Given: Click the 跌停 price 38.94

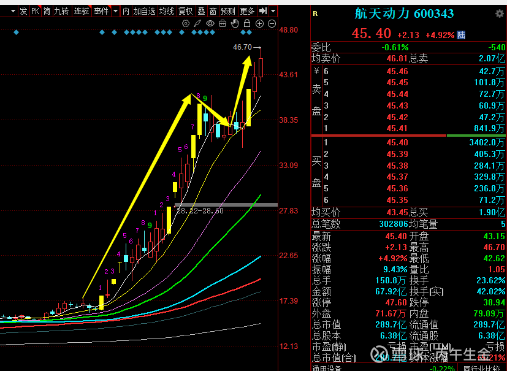Looking at the screenshot, I should 494,302.
